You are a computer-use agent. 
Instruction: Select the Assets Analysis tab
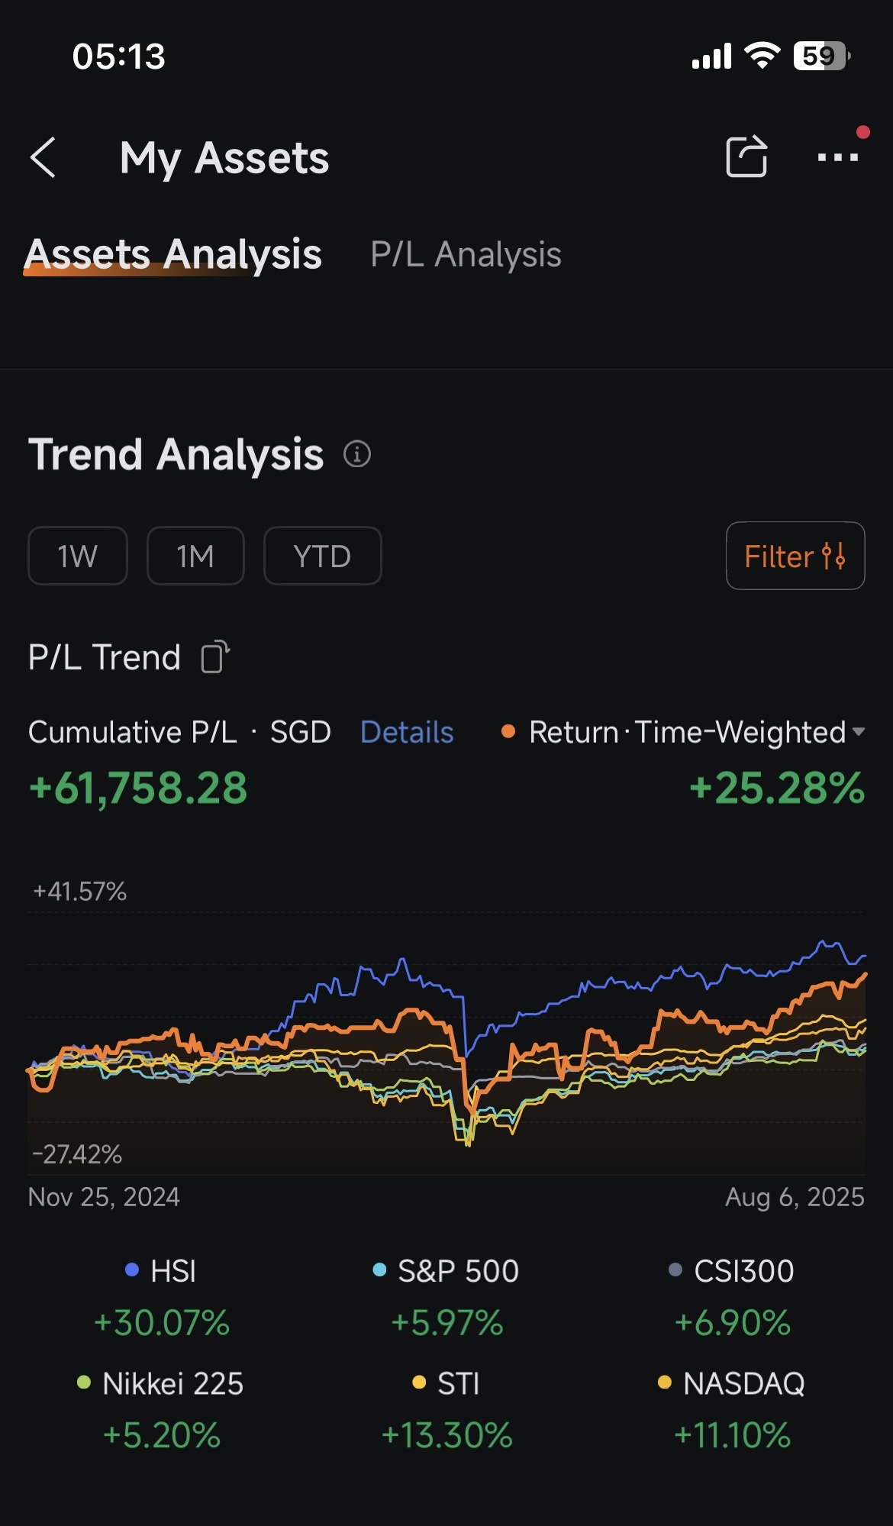click(174, 254)
